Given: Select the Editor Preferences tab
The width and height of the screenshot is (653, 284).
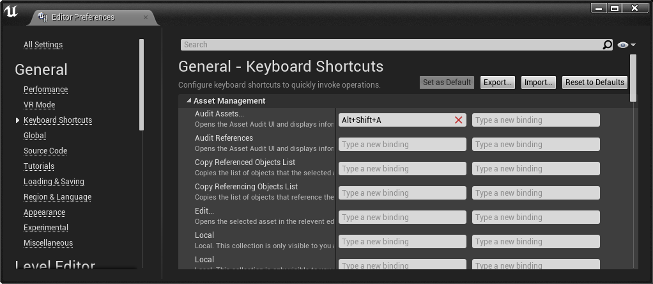Looking at the screenshot, I should (83, 17).
